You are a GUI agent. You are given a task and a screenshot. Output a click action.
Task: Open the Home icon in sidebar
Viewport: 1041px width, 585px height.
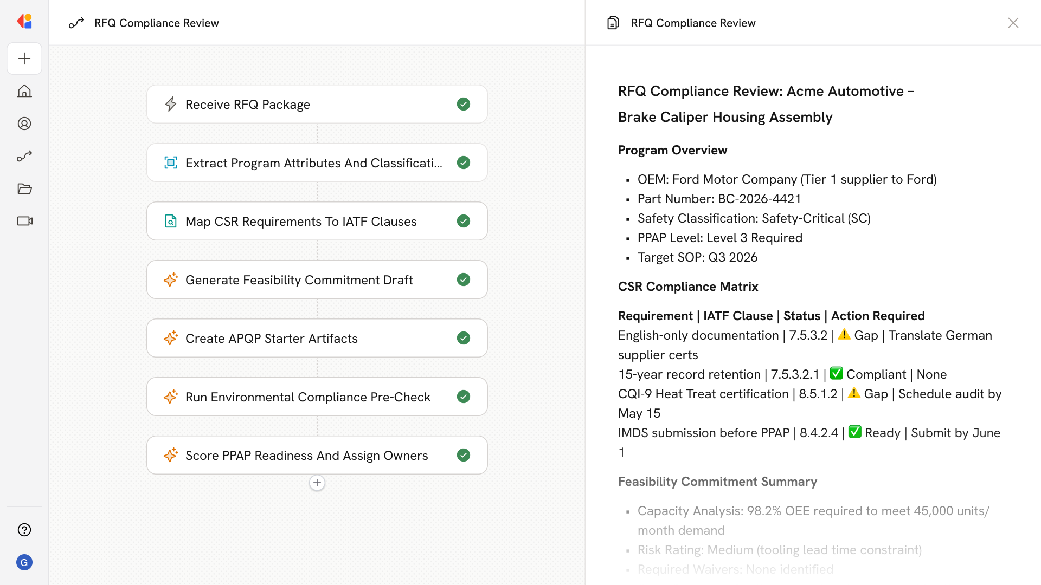(24, 91)
